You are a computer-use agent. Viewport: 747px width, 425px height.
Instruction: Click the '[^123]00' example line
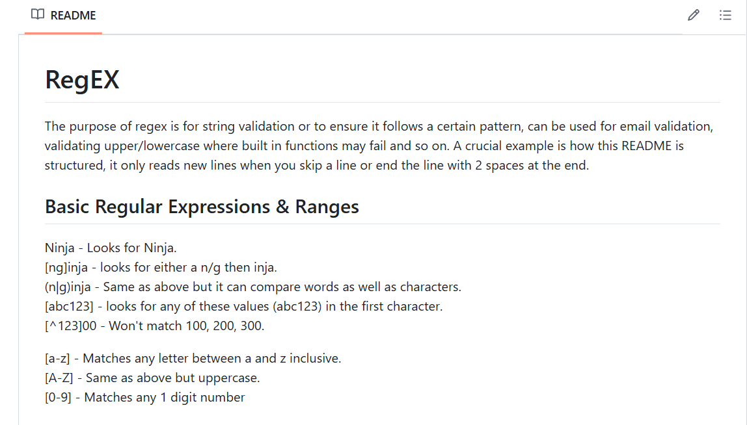coord(154,326)
